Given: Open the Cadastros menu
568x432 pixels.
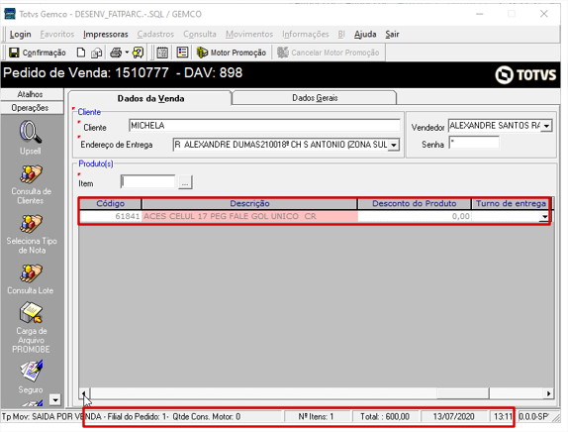Looking at the screenshot, I should (x=155, y=34).
